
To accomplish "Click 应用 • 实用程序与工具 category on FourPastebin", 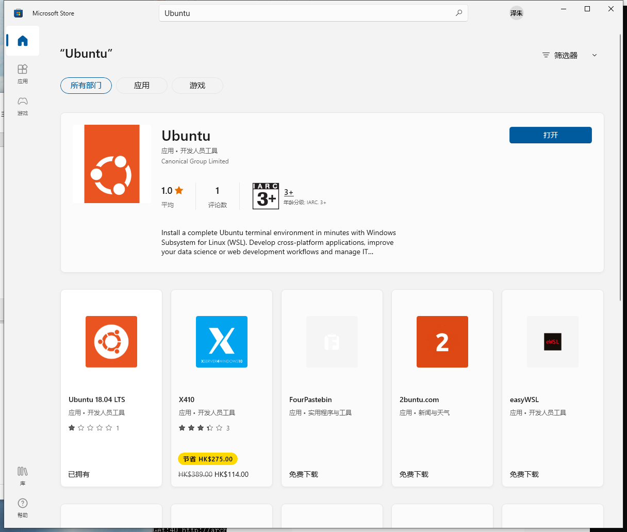I will click(x=321, y=412).
